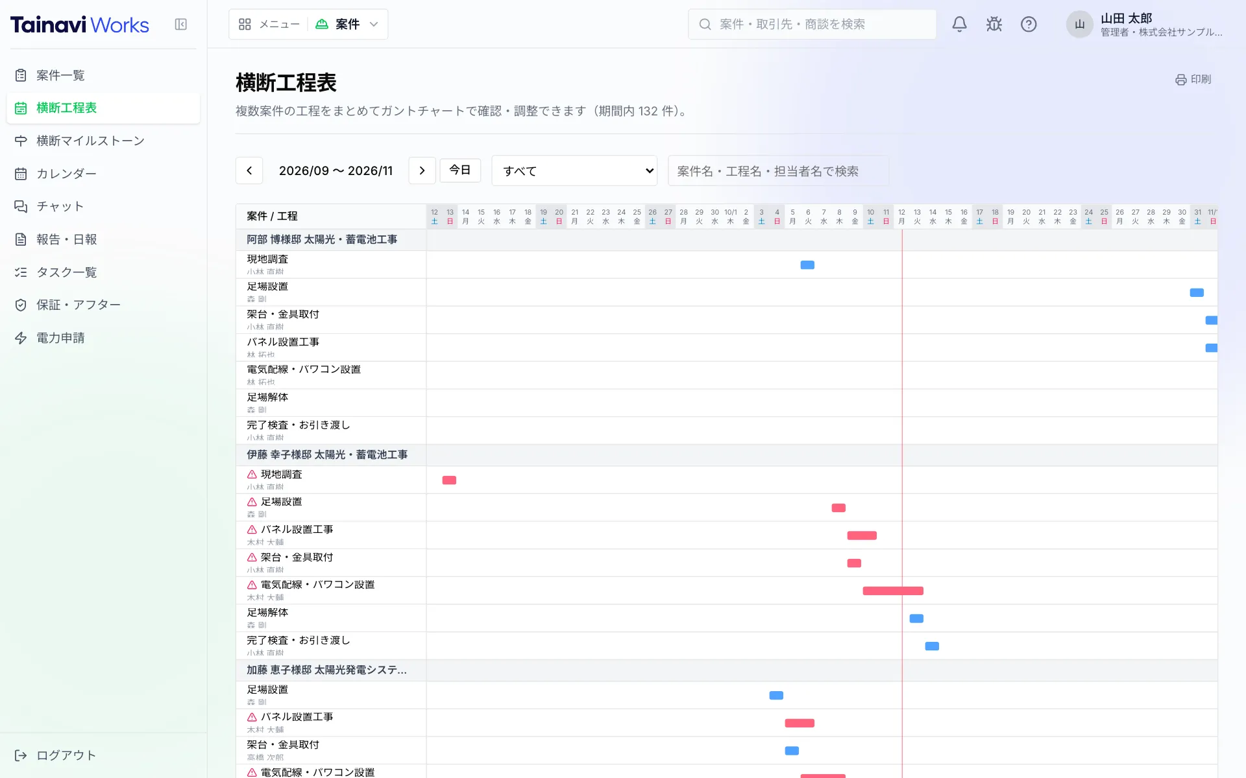Focus the 案件名・工程名・担当者名 search field

[x=778, y=171]
